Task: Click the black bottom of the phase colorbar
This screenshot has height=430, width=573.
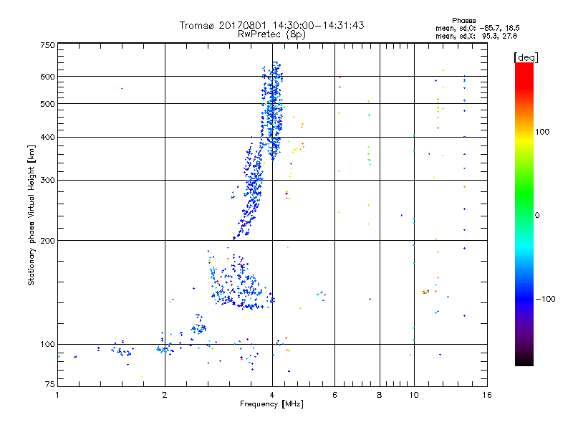Action: [524, 360]
